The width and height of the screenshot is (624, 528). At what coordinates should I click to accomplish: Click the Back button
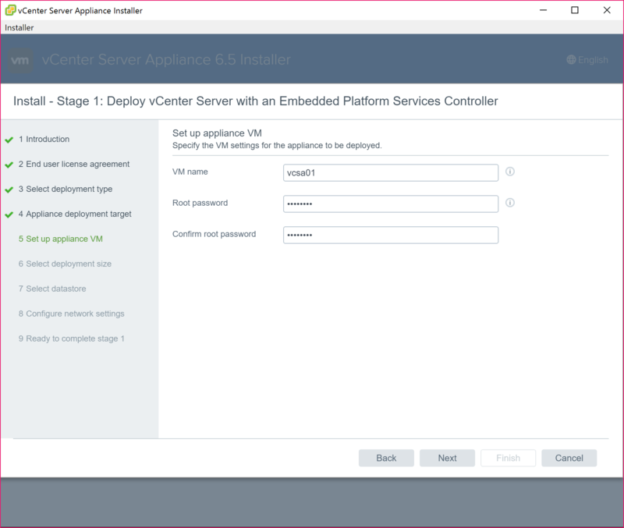(x=386, y=458)
